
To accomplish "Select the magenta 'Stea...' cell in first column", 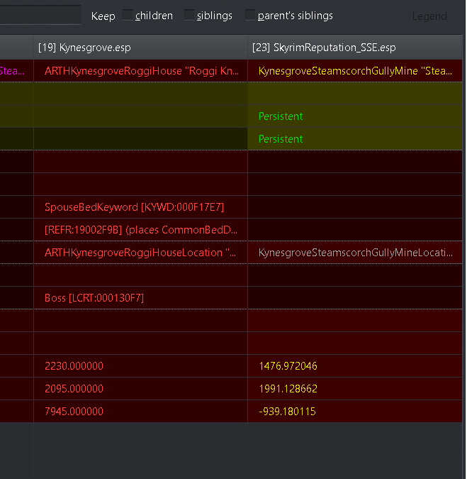I will (x=16, y=71).
